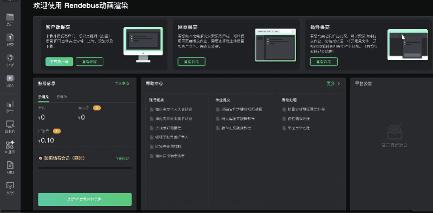Click the ¥0.10 balance value

[x=46, y=141]
